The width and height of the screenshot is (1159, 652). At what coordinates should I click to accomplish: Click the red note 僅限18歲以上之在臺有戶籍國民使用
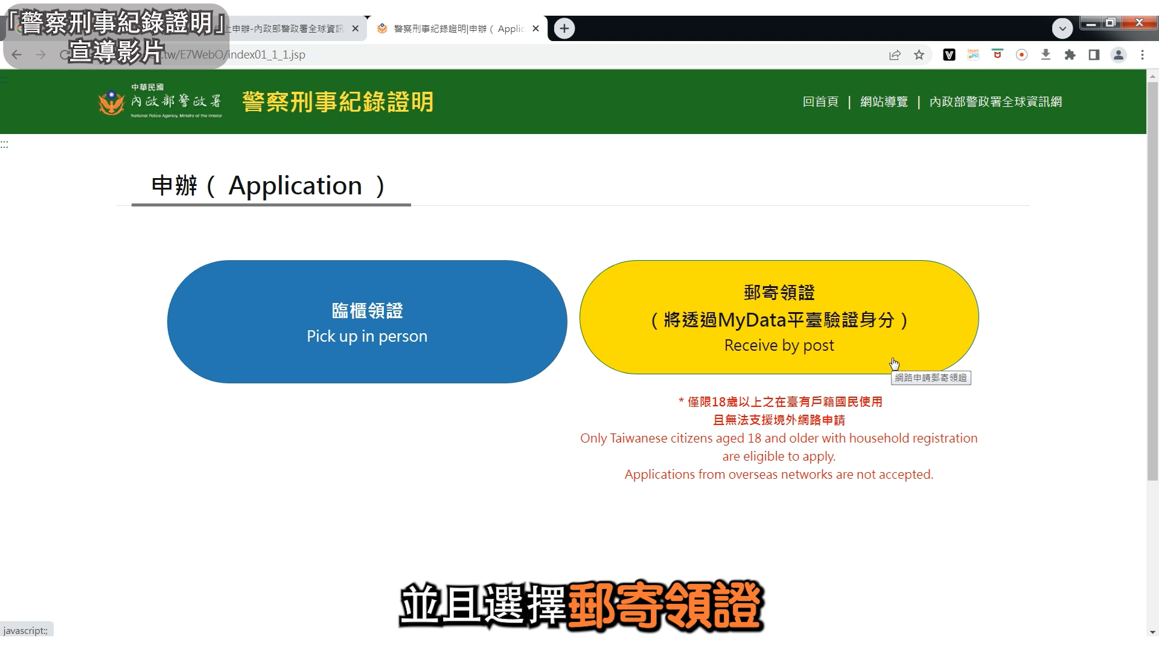779,402
